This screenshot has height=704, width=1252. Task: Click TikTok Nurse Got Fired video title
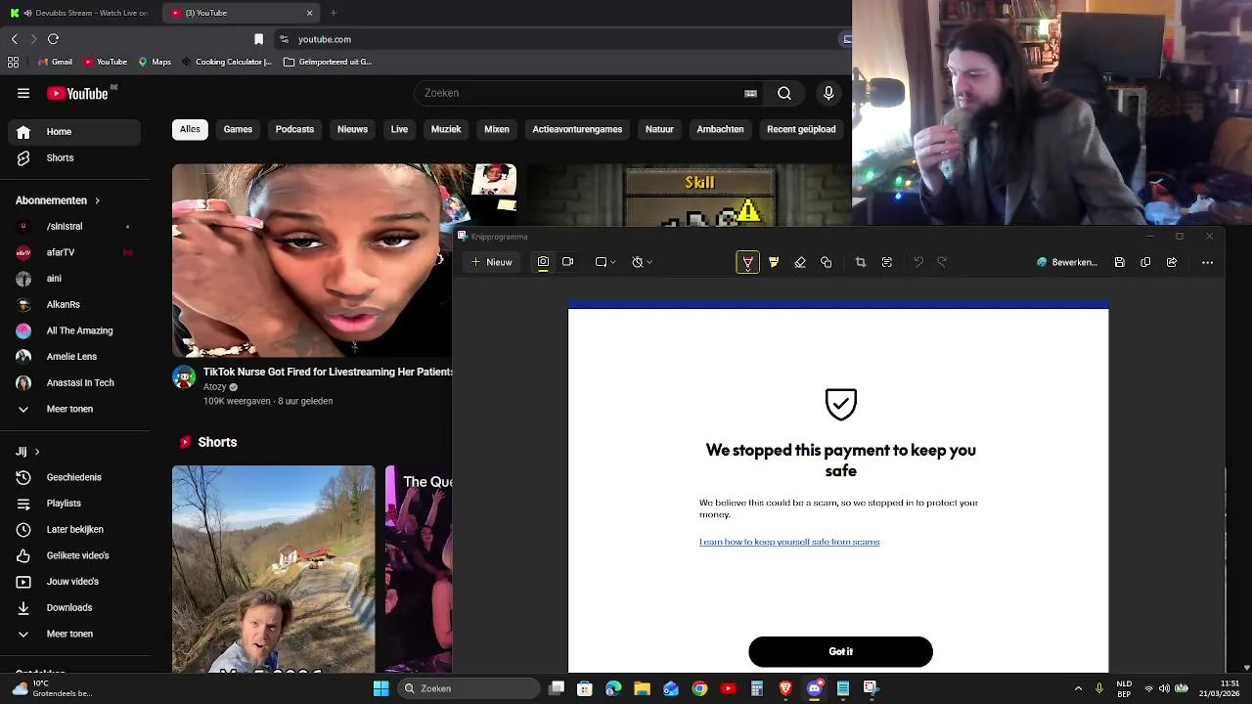point(328,372)
